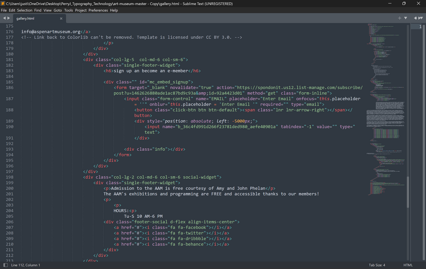Viewport: 426px width, 269px height.
Task: Go to previous tab with left arrow
Action: tap(4, 18)
